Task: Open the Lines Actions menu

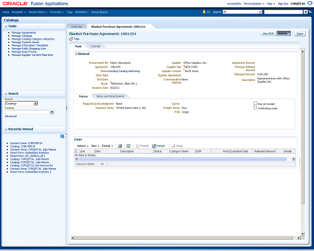Action: [83, 146]
